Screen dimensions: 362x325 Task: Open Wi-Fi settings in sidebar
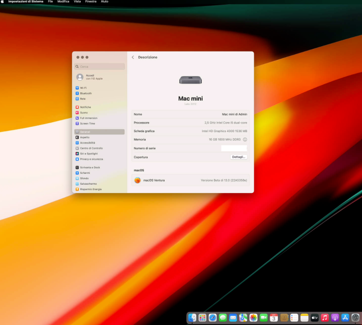point(84,88)
